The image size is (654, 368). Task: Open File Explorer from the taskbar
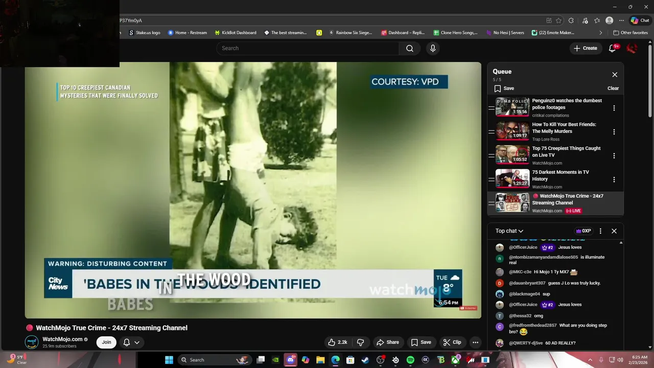pos(320,360)
